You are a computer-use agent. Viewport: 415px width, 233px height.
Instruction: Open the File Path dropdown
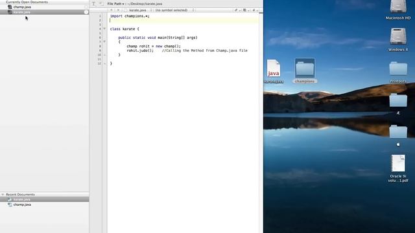[115, 4]
